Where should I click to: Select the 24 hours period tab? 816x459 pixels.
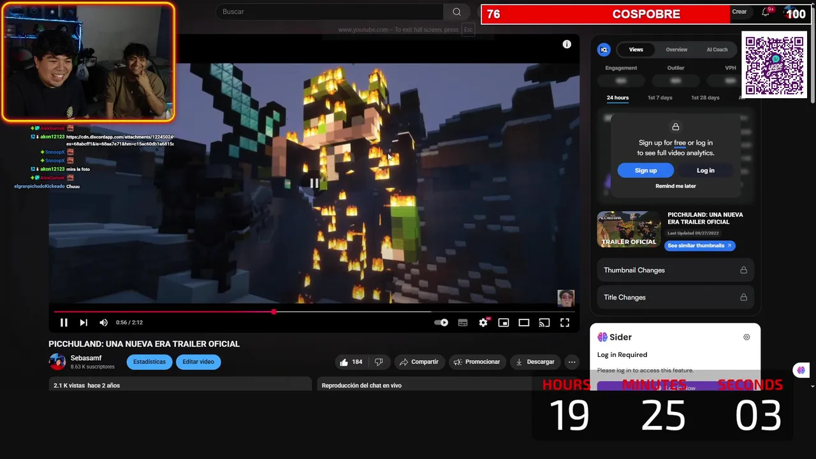coord(618,98)
